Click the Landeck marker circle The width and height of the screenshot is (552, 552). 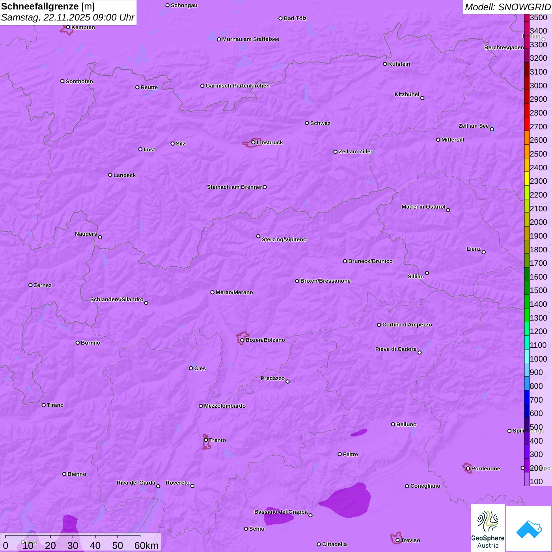click(110, 175)
